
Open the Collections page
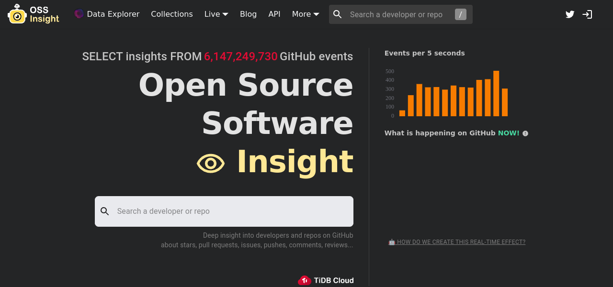point(172,14)
